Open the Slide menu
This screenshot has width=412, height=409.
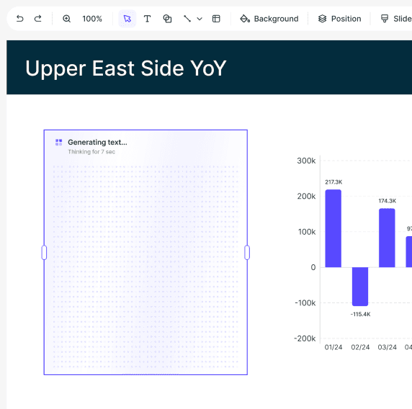(x=396, y=19)
